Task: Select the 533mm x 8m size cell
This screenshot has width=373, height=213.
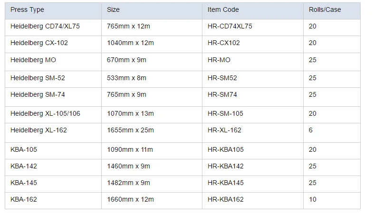Action: click(127, 78)
